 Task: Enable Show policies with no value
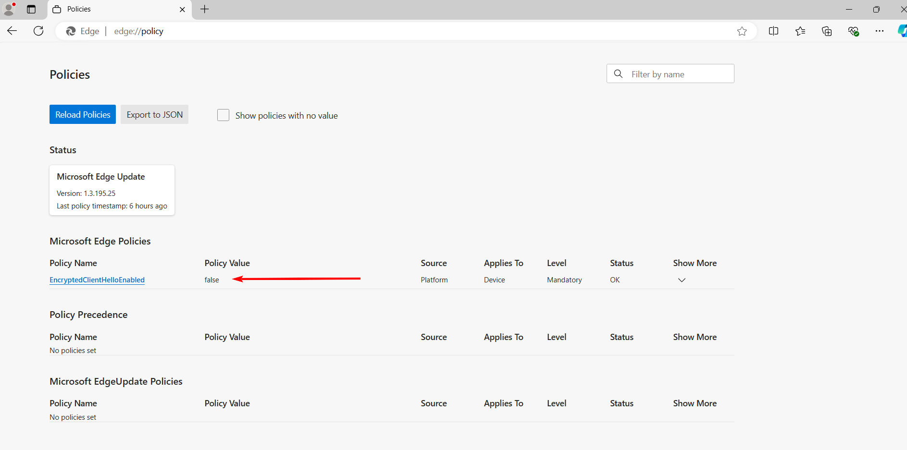click(223, 115)
